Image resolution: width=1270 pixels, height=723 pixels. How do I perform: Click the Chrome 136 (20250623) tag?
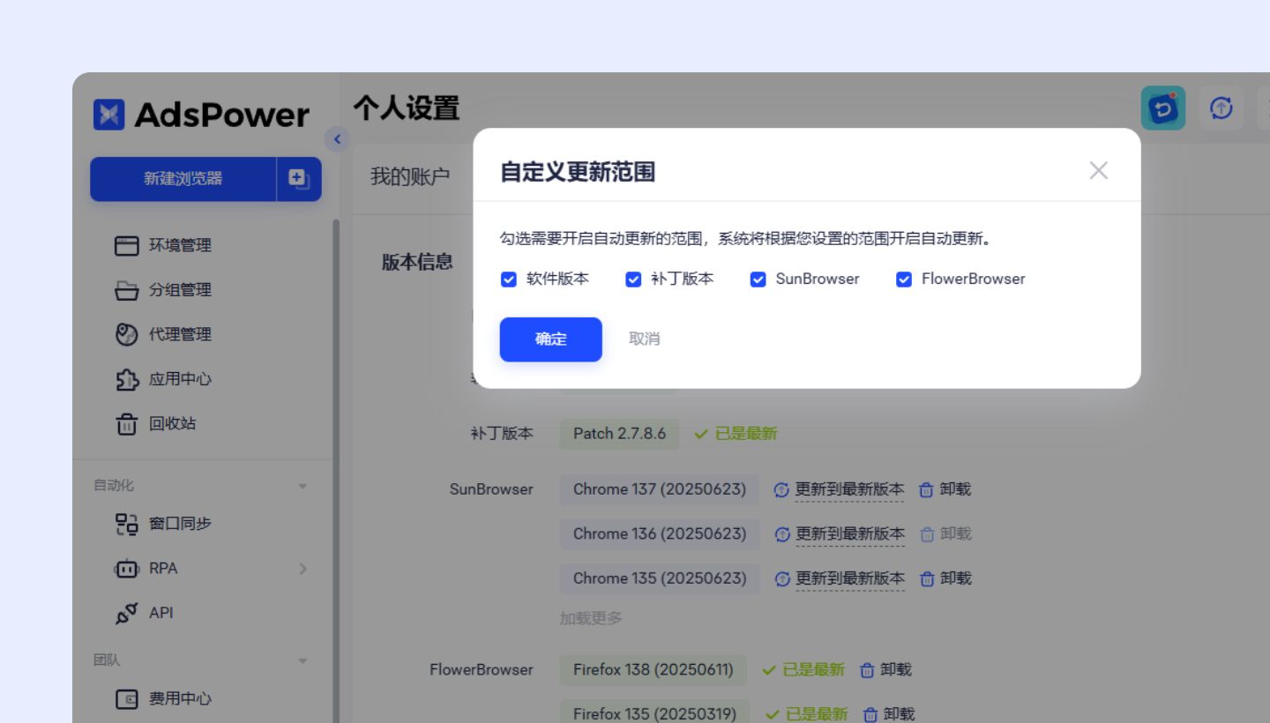click(660, 534)
